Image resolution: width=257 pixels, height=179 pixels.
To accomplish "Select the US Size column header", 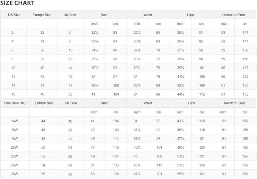I will click(13, 15).
